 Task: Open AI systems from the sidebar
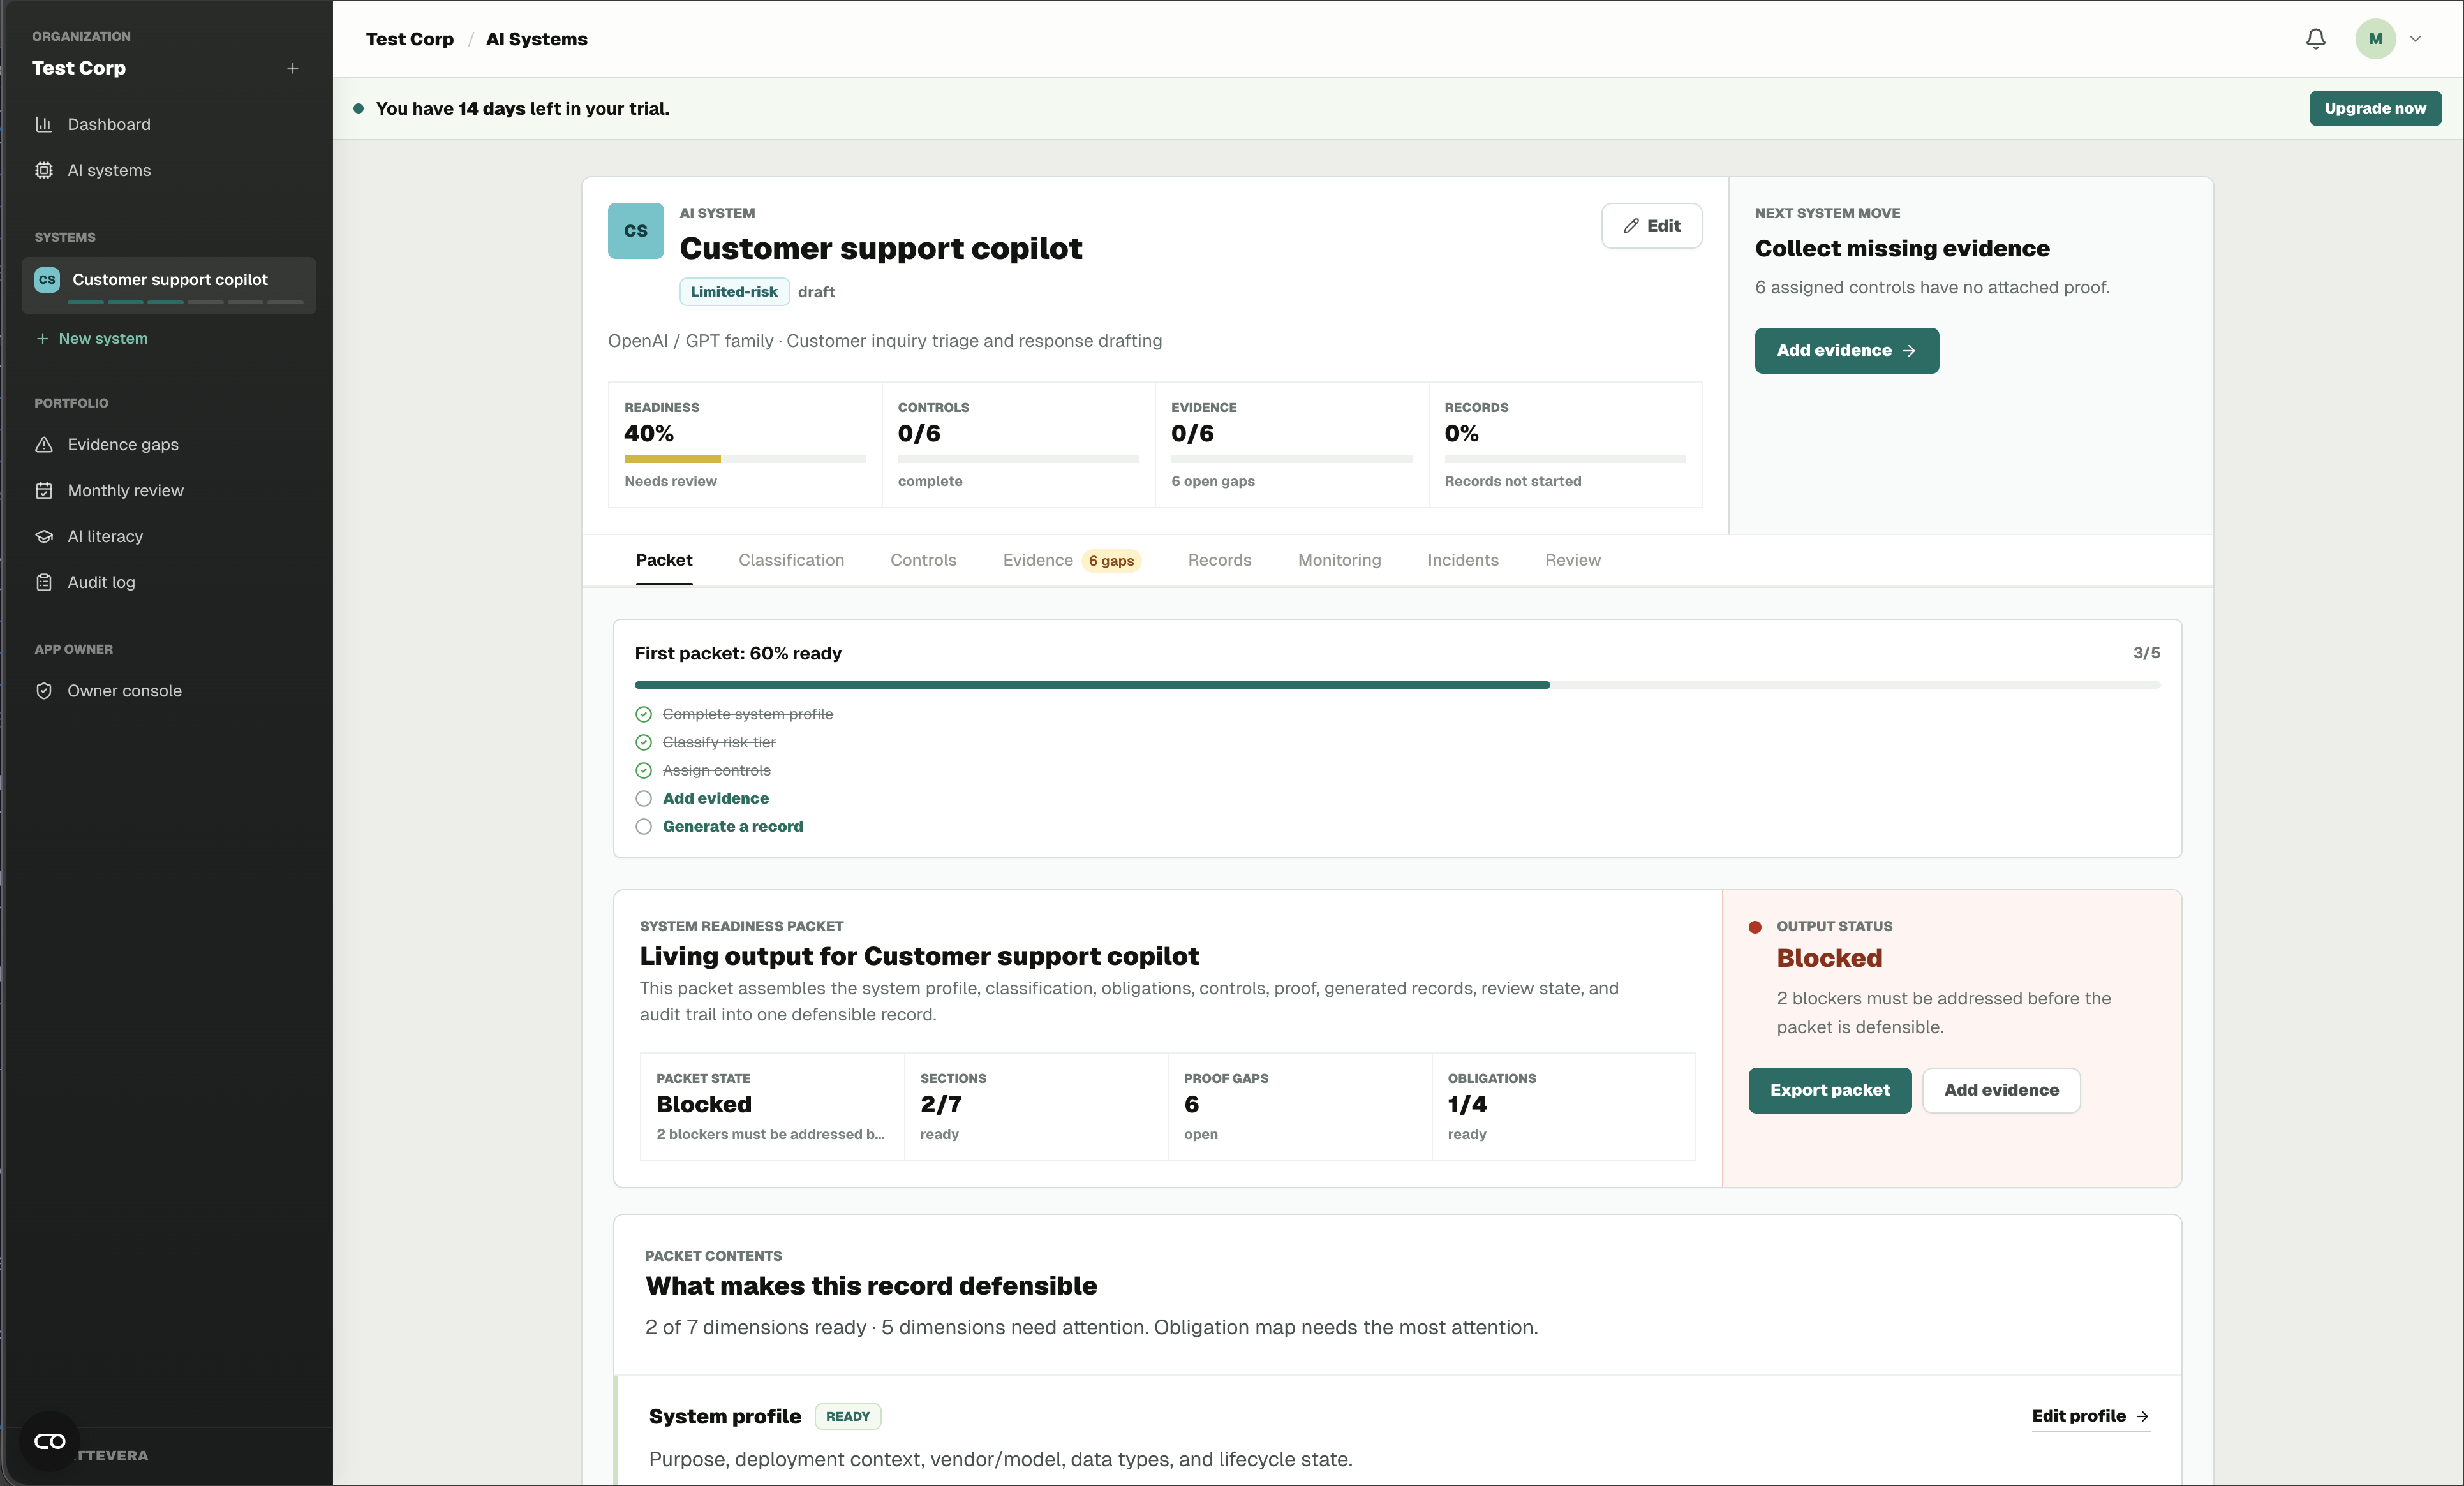point(169,170)
